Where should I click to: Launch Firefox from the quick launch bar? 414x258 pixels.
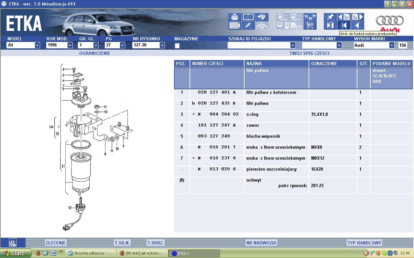click(38, 253)
